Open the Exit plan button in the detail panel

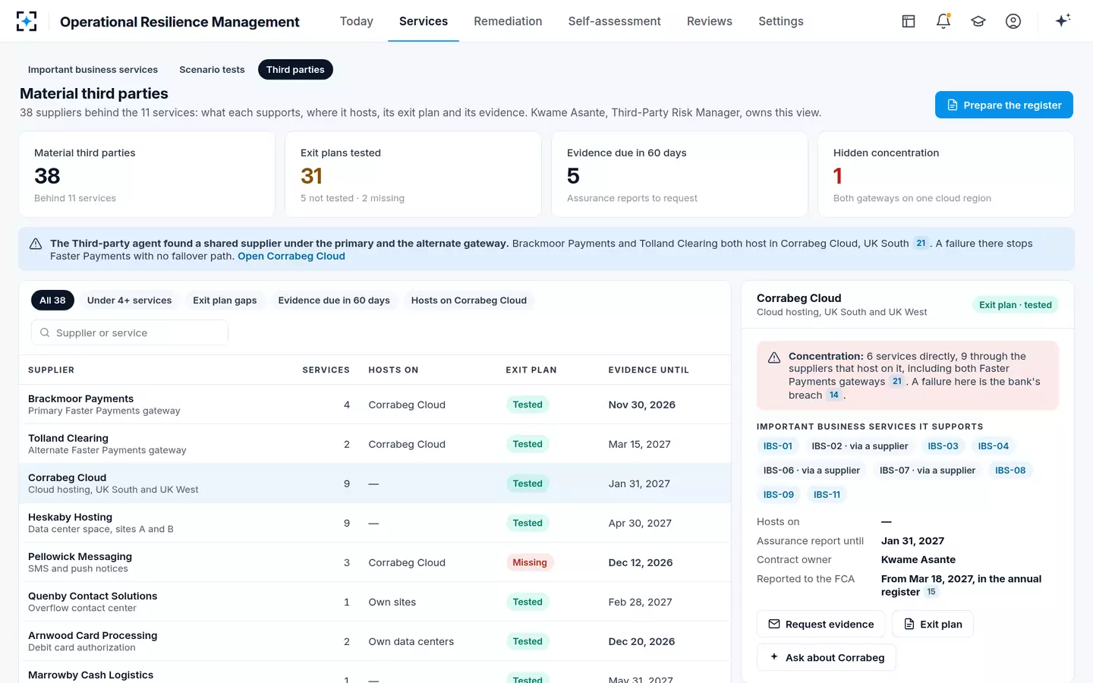click(932, 624)
